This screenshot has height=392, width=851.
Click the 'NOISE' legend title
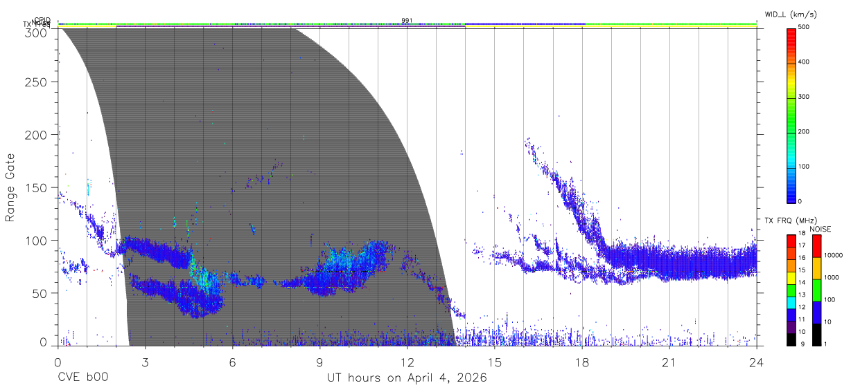[x=820, y=229]
